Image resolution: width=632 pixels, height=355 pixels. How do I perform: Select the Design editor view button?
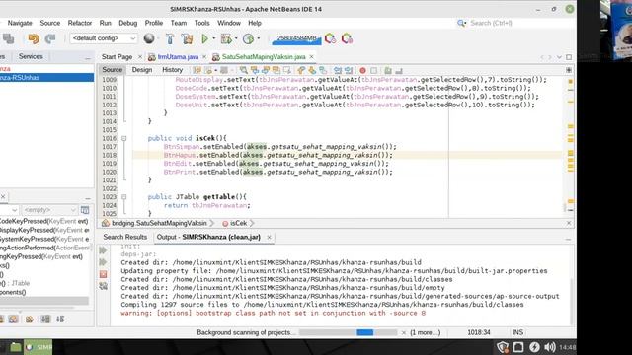pyautogui.click(x=142, y=70)
